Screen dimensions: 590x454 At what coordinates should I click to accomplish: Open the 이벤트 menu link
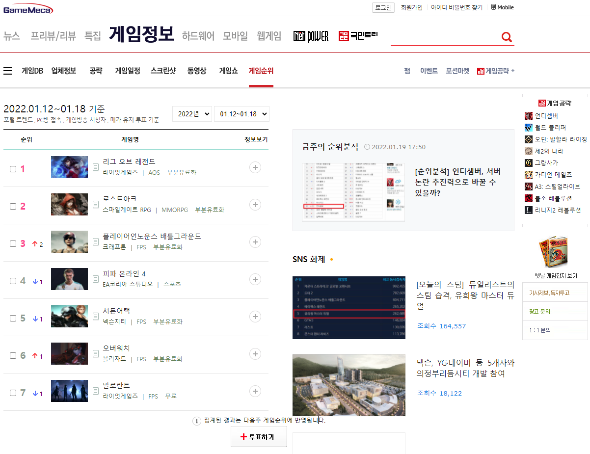click(429, 71)
